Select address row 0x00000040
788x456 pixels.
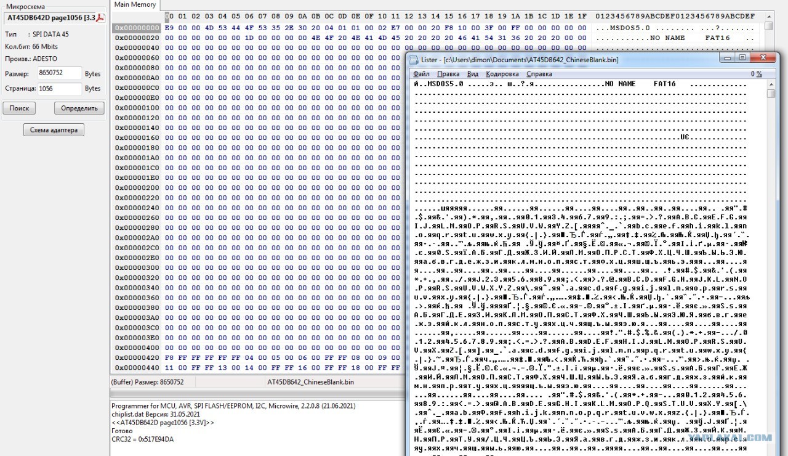pos(136,47)
